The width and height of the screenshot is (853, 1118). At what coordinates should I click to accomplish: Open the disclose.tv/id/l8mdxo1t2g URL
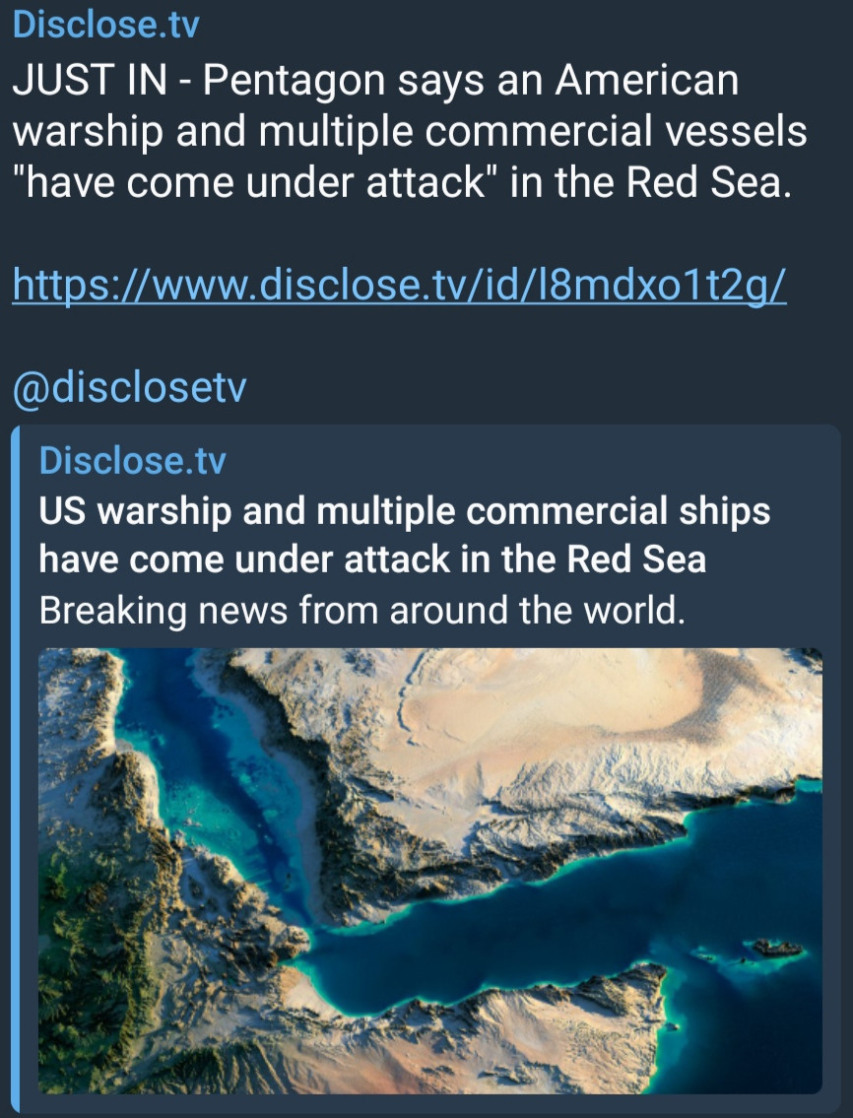pos(399,285)
